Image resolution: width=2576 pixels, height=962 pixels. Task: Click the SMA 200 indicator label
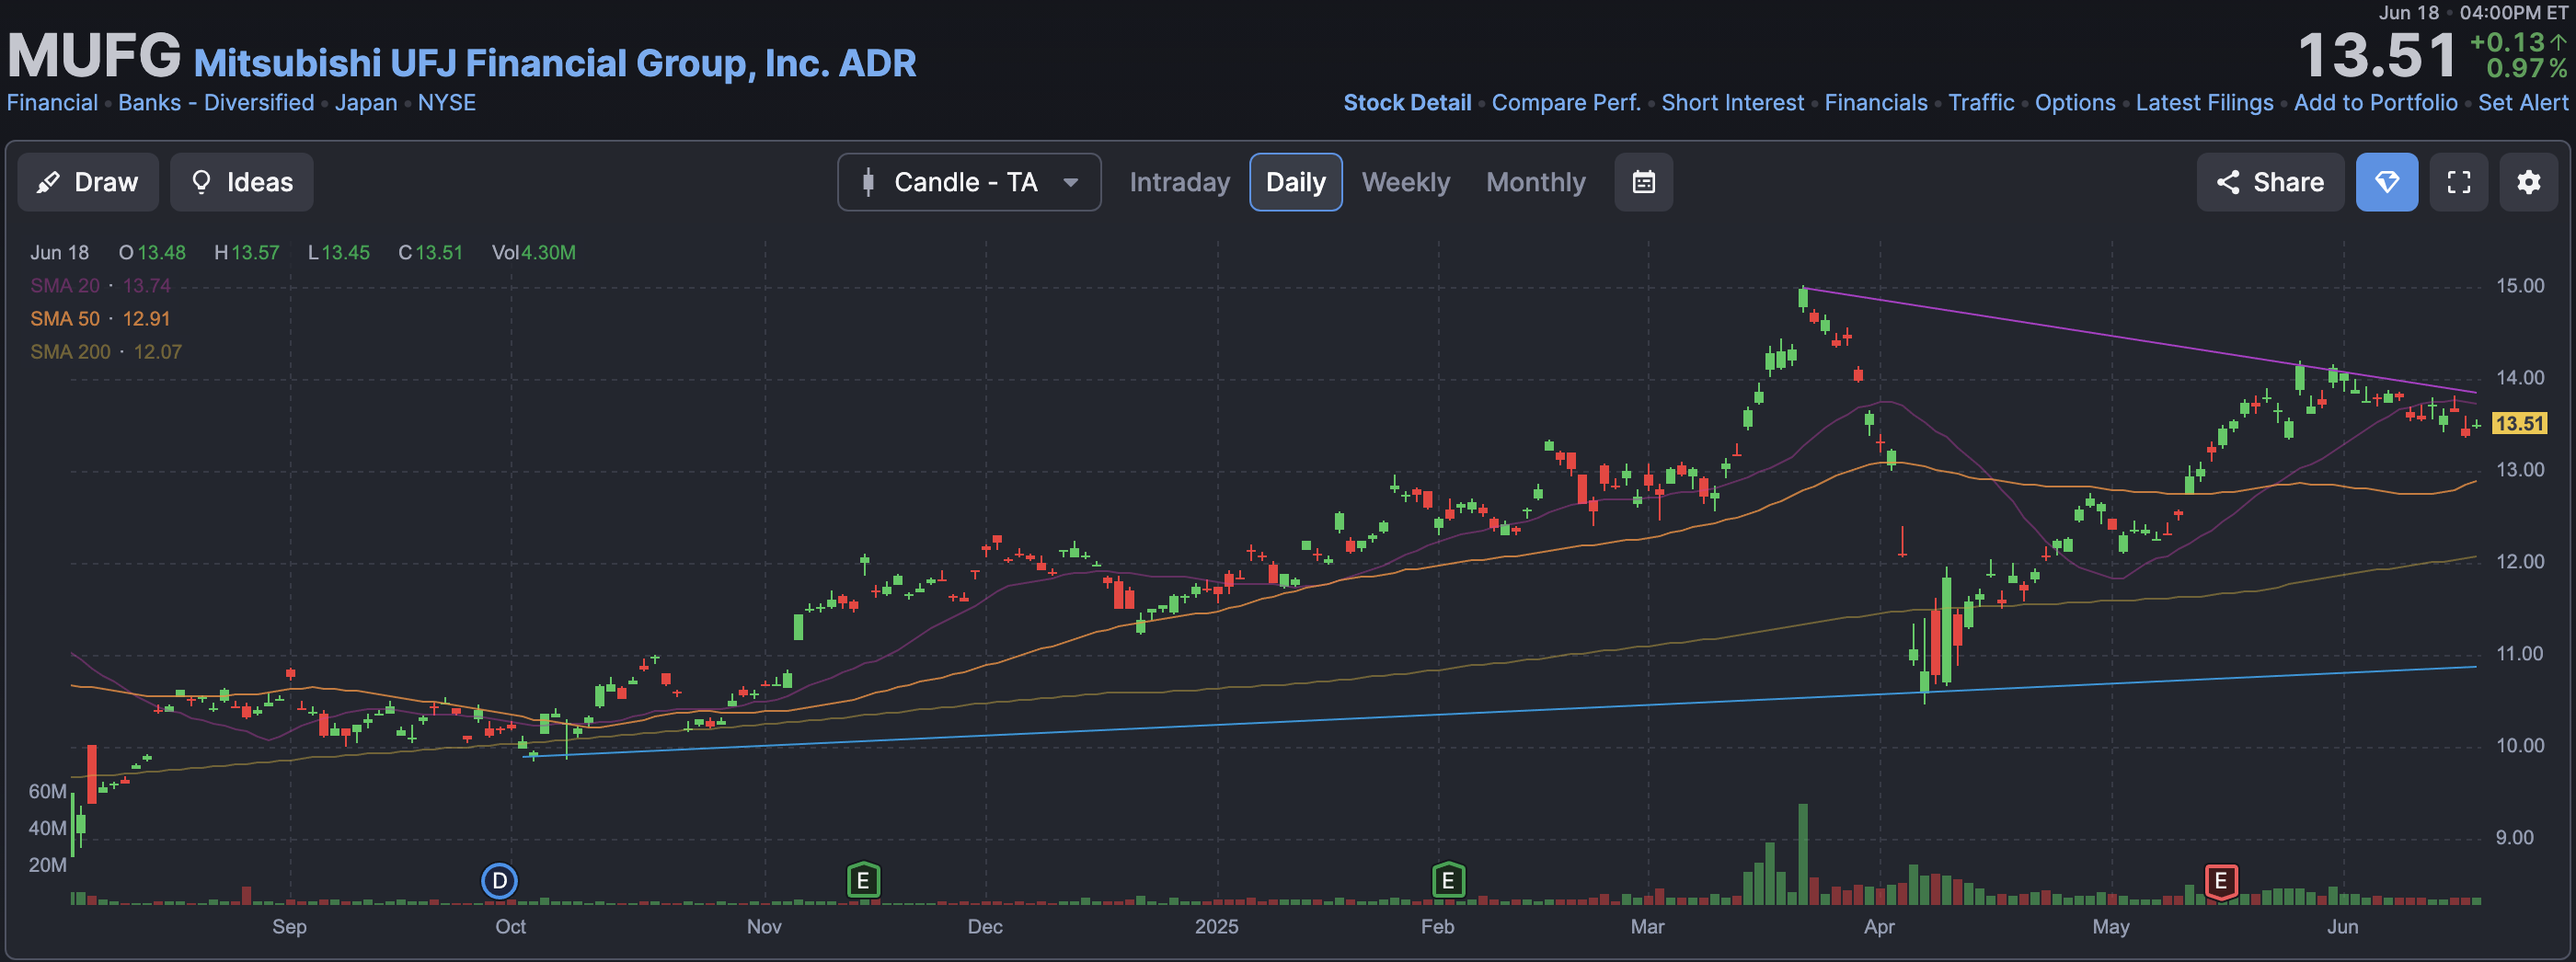click(x=70, y=352)
